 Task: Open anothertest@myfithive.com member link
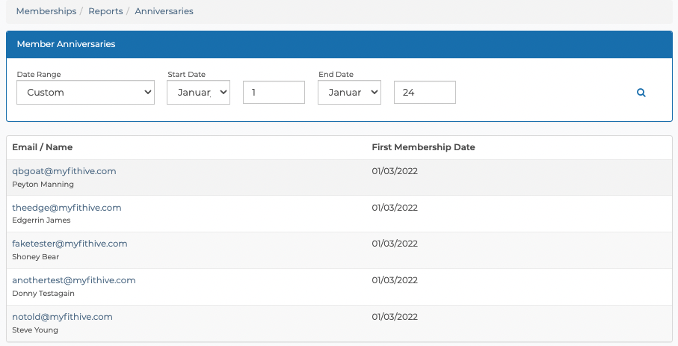74,280
